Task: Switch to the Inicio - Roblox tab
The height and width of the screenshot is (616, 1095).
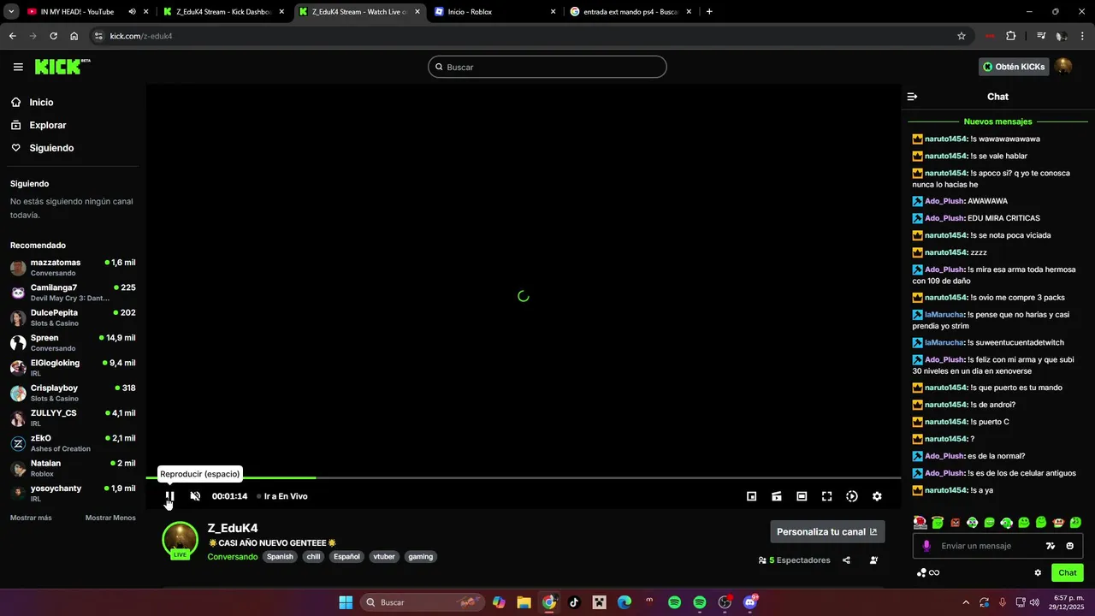Action: click(494, 12)
